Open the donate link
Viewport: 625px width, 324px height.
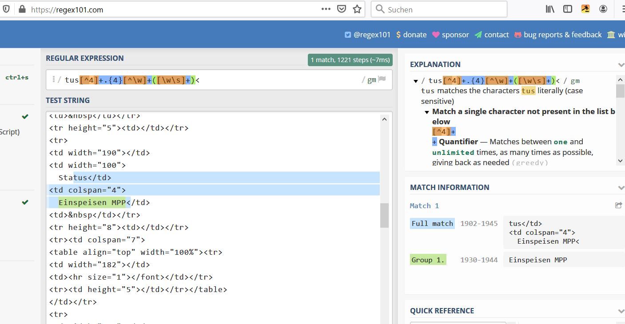coord(411,35)
